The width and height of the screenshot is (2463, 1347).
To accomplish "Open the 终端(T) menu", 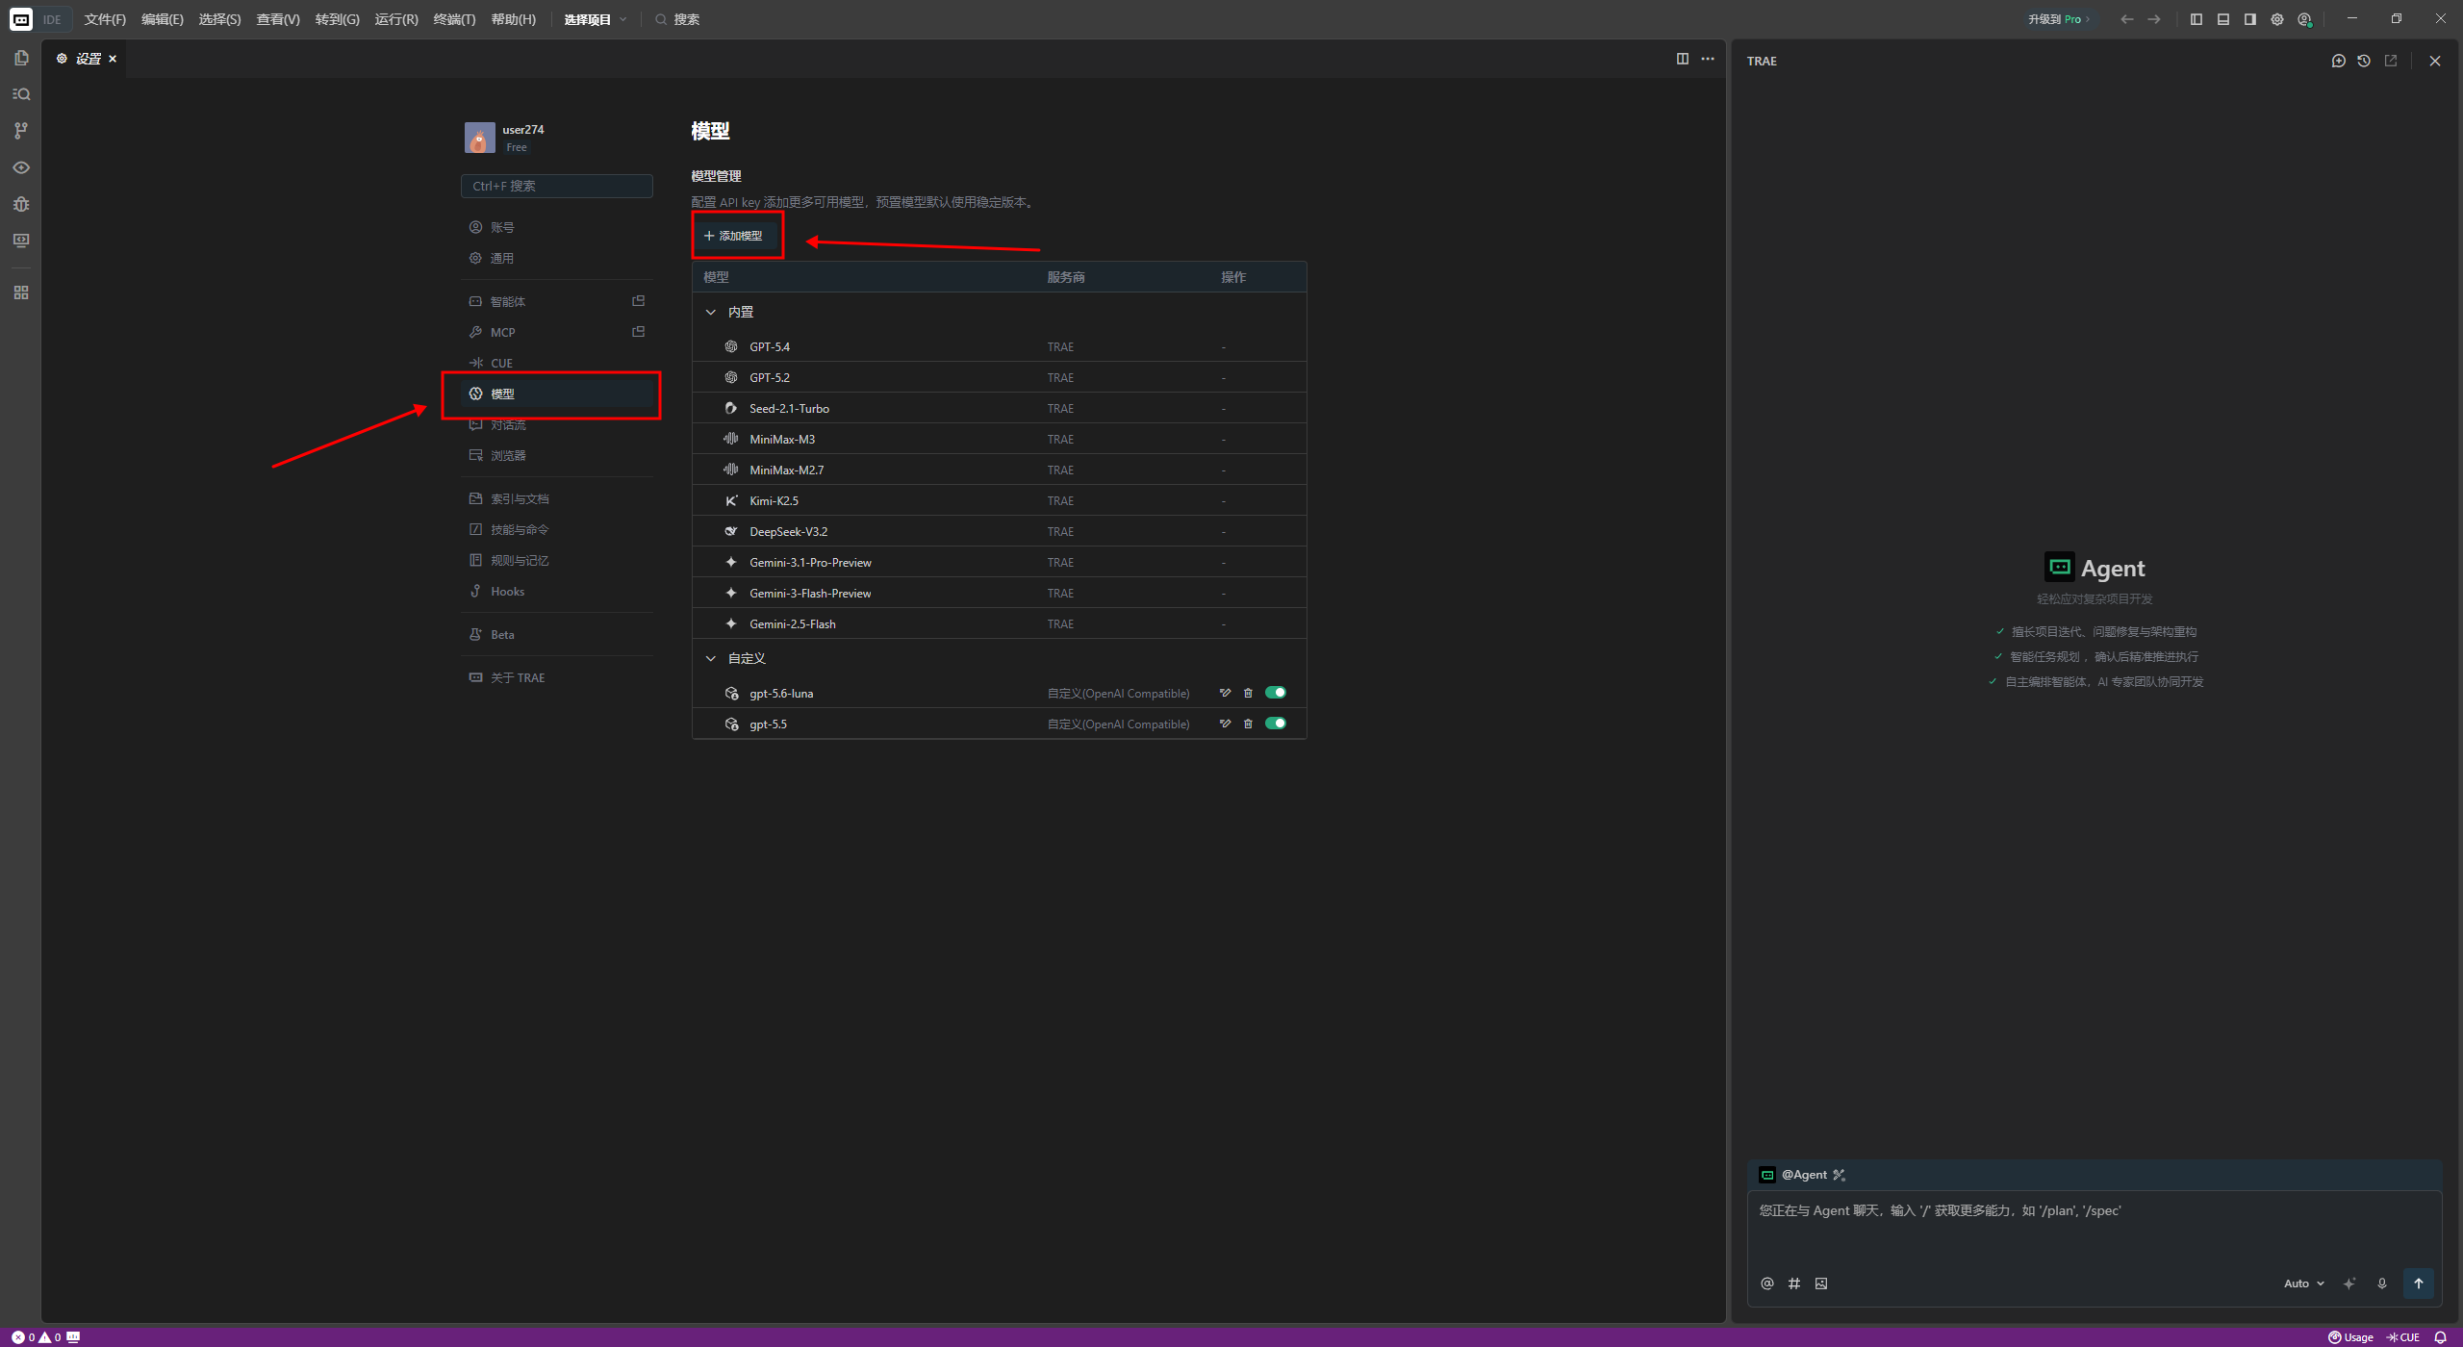I will (454, 19).
